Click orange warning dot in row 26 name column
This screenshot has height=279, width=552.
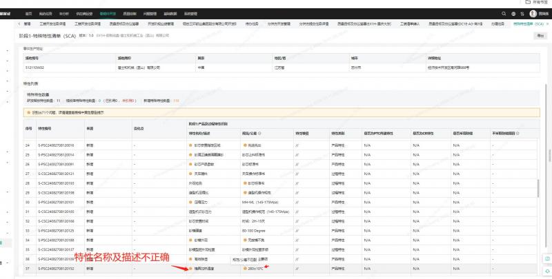pyautogui.click(x=191, y=164)
